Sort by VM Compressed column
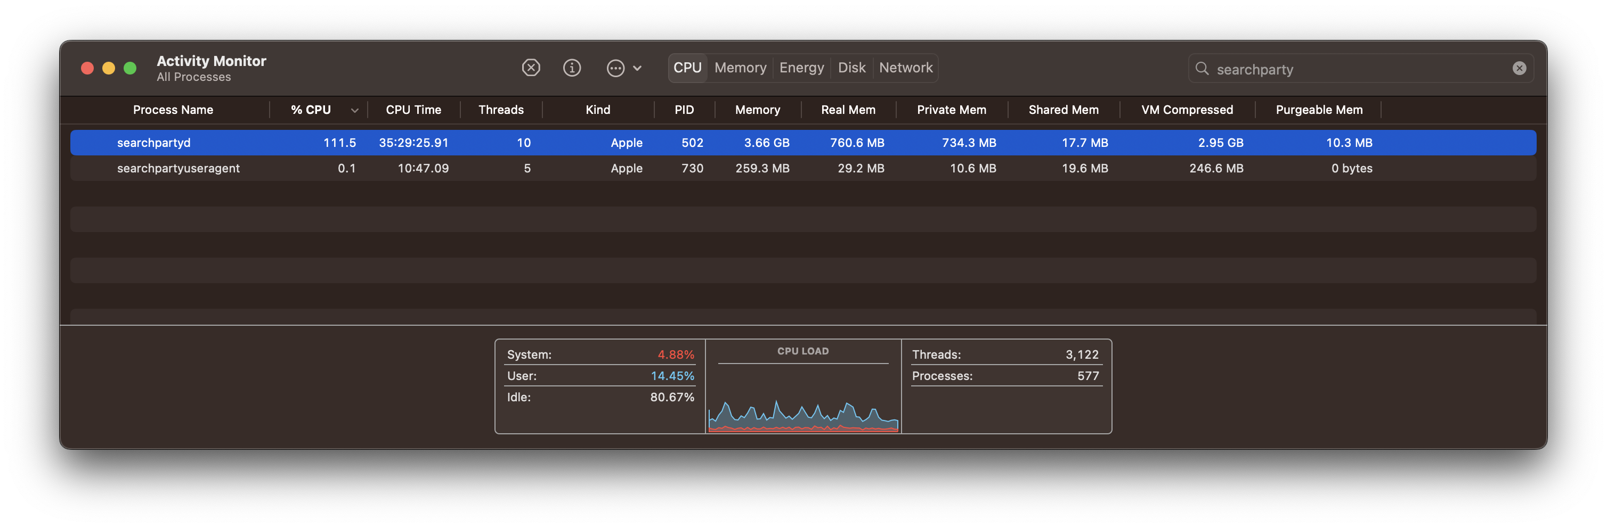Image resolution: width=1607 pixels, height=528 pixels. point(1187,110)
